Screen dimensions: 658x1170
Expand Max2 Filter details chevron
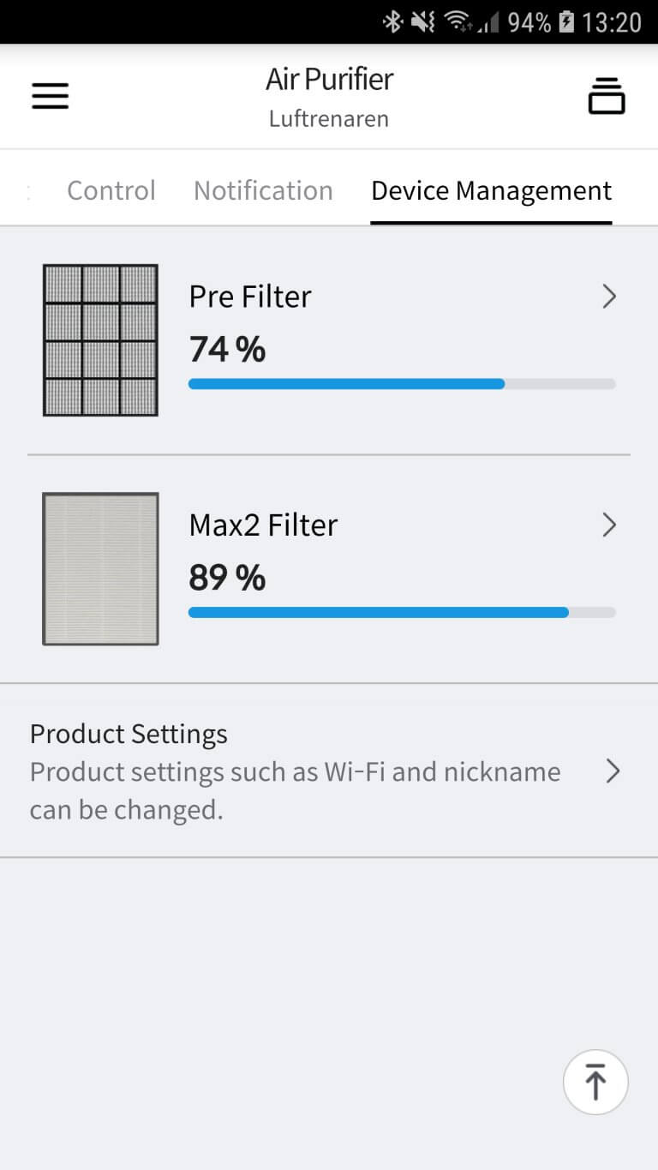coord(609,525)
